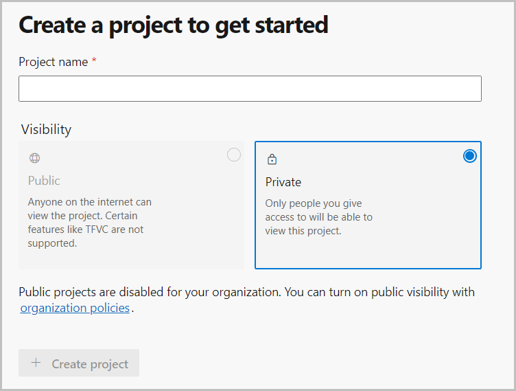Click the 'Create a project to get started' heading
Screen dimensions: 516x391
tap(173, 25)
